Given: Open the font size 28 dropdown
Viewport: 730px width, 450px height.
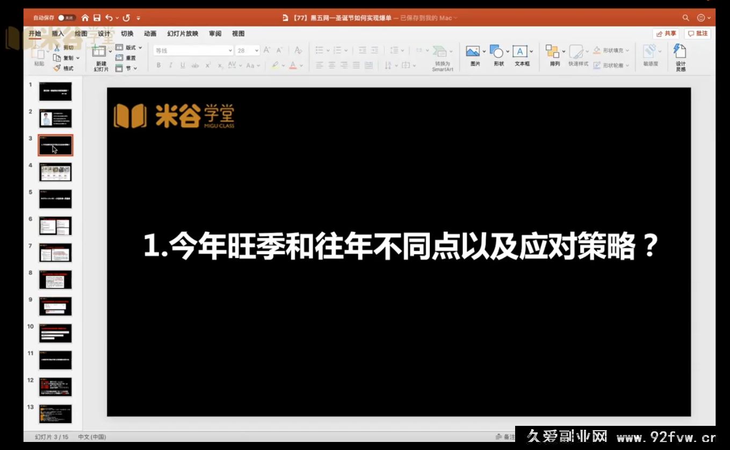Looking at the screenshot, I should 247,50.
